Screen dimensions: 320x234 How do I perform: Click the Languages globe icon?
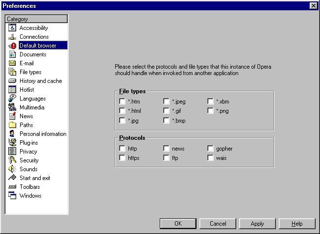(x=12, y=98)
